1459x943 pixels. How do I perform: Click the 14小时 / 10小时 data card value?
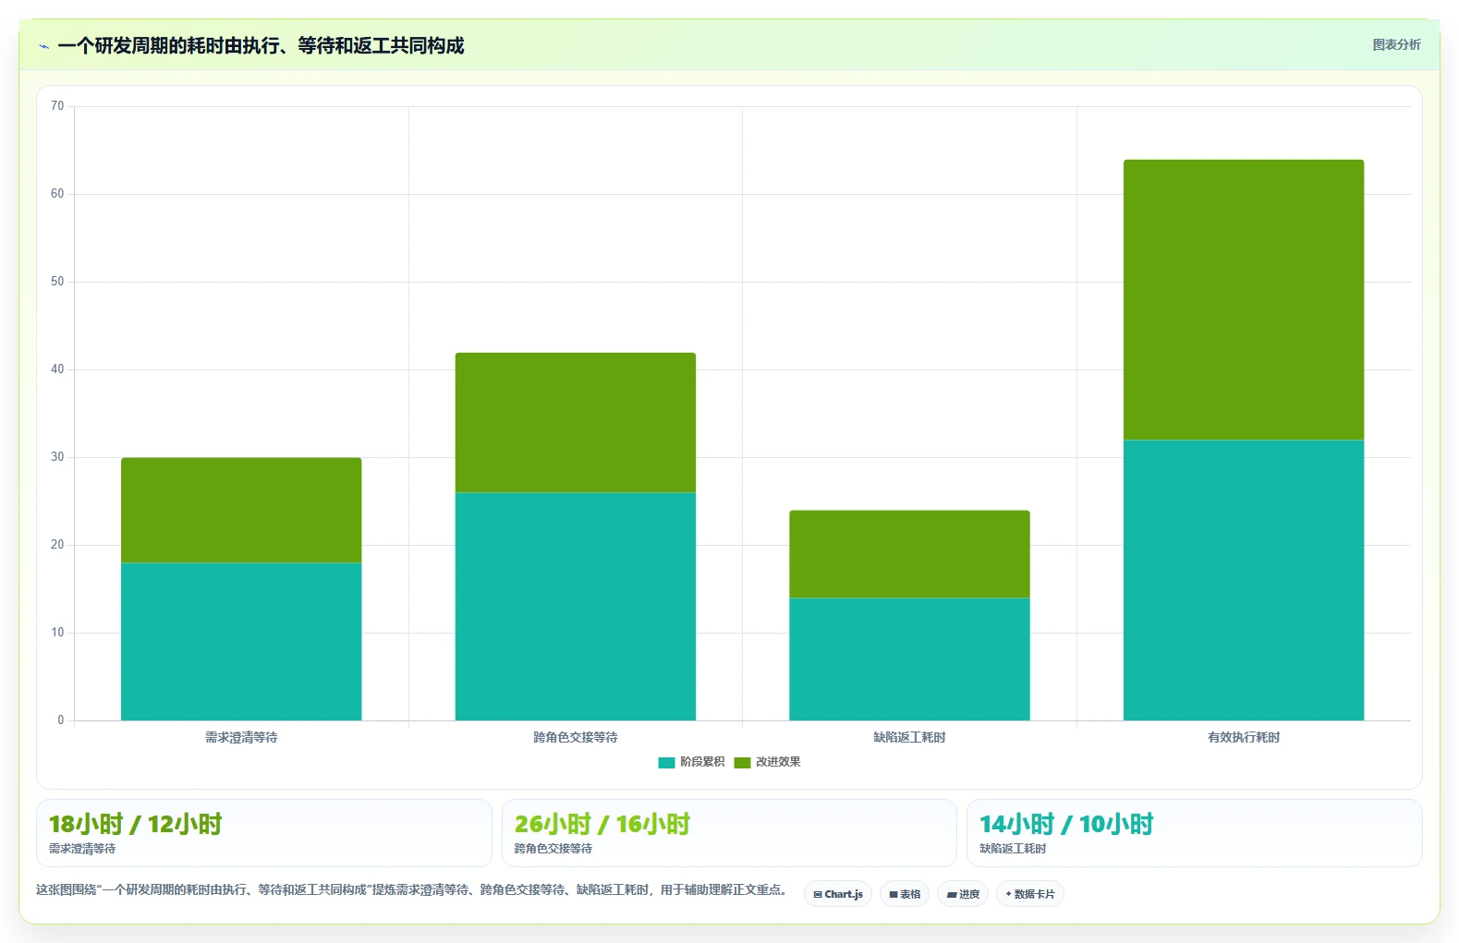click(x=1066, y=824)
